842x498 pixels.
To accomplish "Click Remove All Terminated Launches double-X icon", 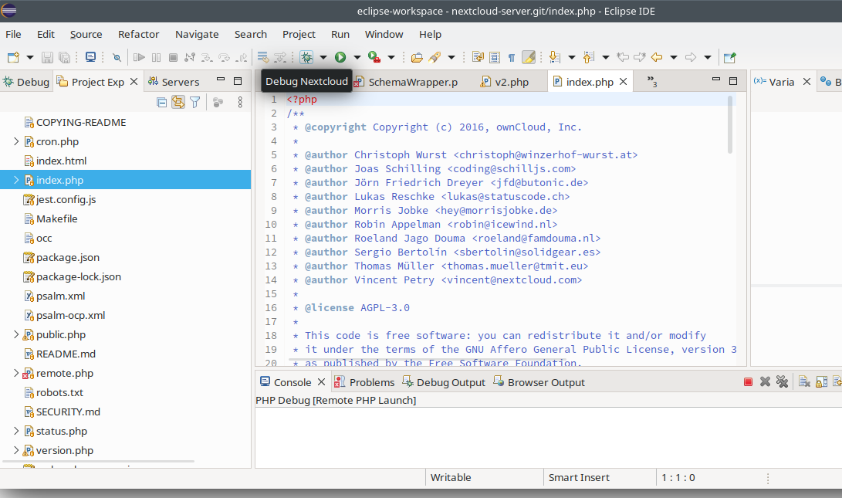I will pyautogui.click(x=782, y=382).
